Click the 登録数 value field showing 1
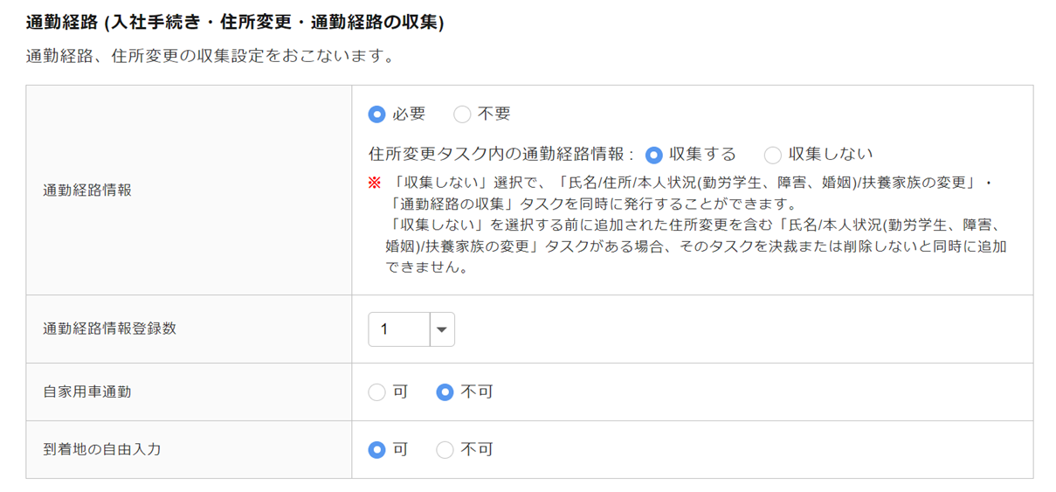 click(399, 329)
